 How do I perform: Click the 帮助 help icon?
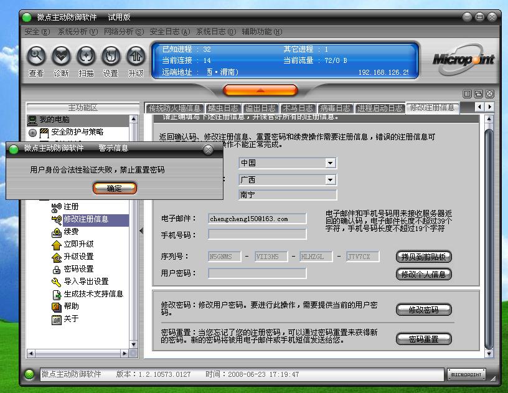(x=57, y=306)
